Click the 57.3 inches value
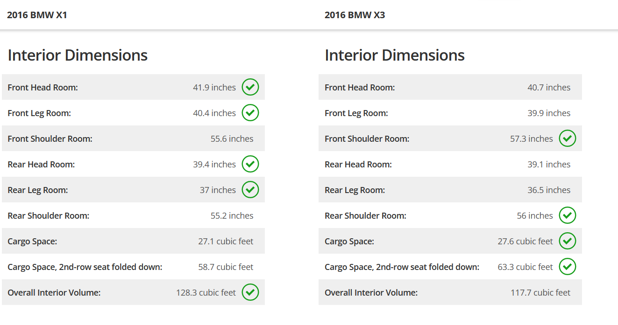618x325 pixels. click(x=532, y=139)
